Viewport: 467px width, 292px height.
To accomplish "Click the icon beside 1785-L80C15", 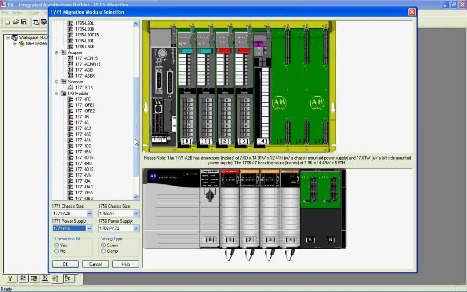I will click(x=71, y=35).
